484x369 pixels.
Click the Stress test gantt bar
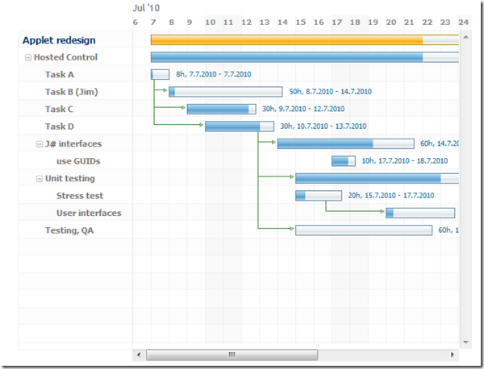coord(319,196)
